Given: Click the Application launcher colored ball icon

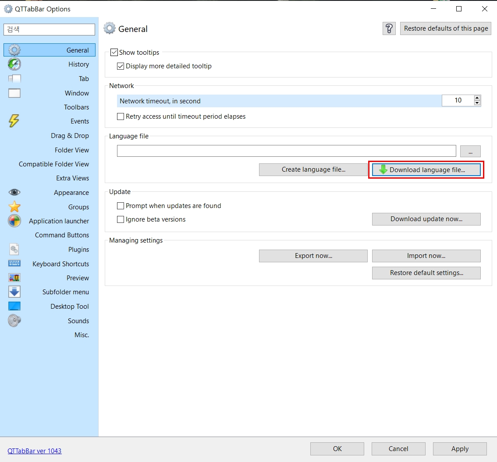Looking at the screenshot, I should [x=14, y=221].
